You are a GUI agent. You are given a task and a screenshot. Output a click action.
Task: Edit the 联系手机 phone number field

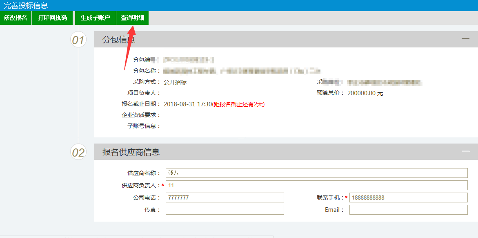(408, 198)
